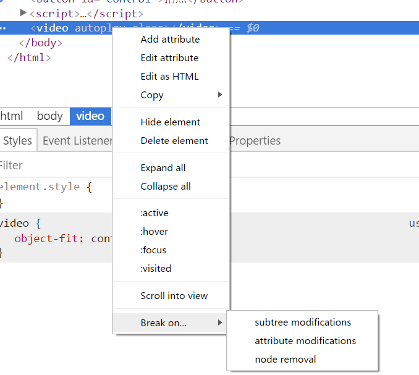Click the $0 console reference text
This screenshot has height=375, width=419.
point(253,28)
